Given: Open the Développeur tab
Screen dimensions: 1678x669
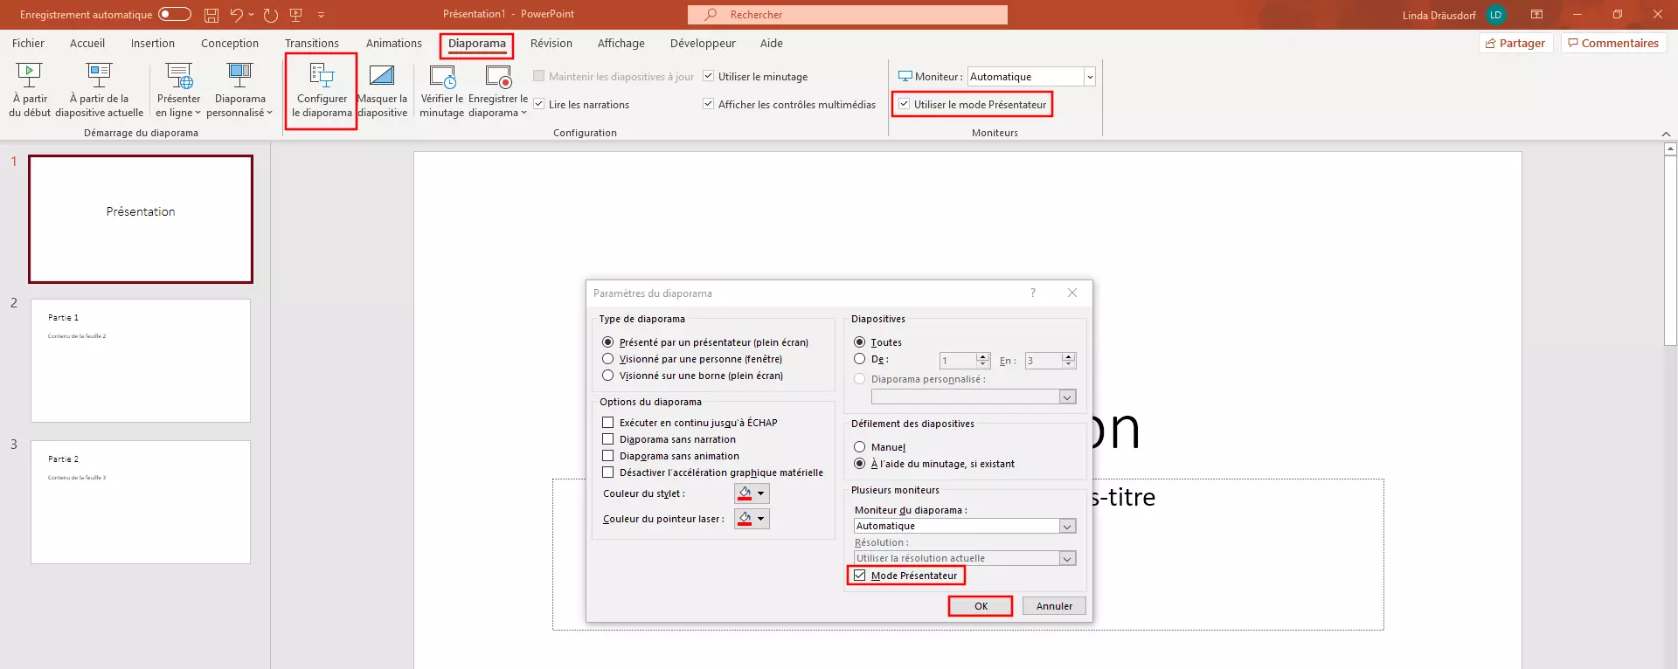Looking at the screenshot, I should (x=703, y=43).
